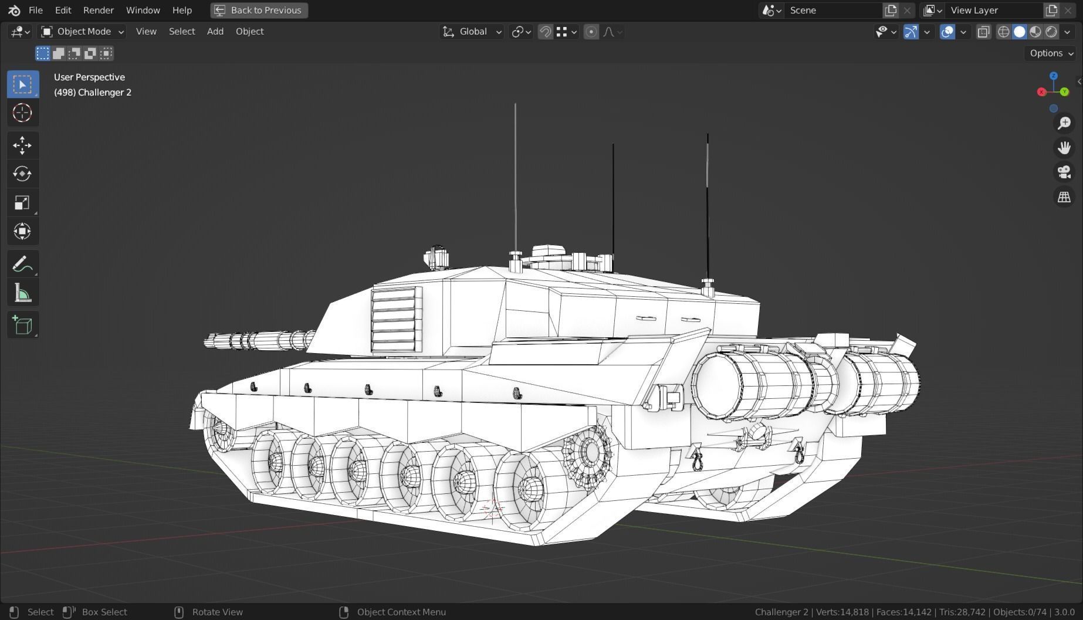1083x620 pixels.
Task: Click the add view layer icon
Action: point(1051,10)
